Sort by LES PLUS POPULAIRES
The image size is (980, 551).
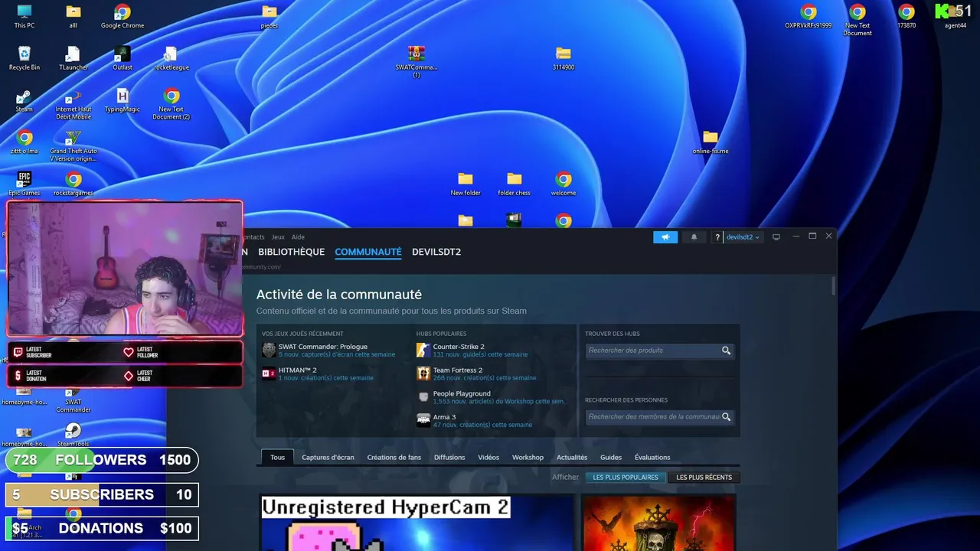[x=626, y=478]
